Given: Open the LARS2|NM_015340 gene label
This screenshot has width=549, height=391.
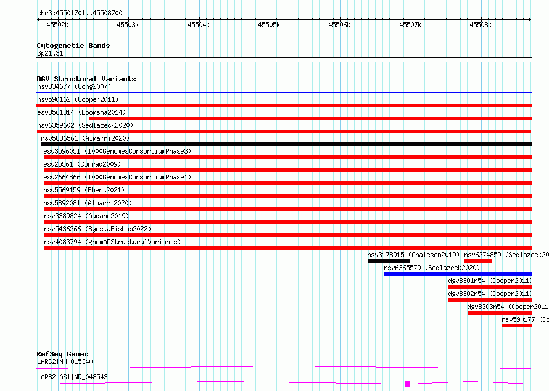Looking at the screenshot, I should (x=65, y=361).
